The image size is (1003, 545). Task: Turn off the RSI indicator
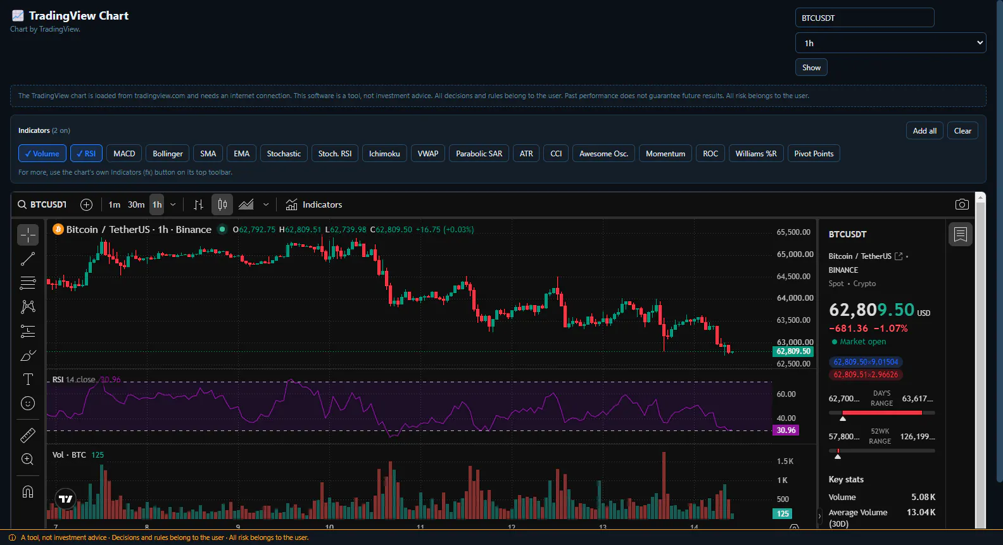[86, 154]
